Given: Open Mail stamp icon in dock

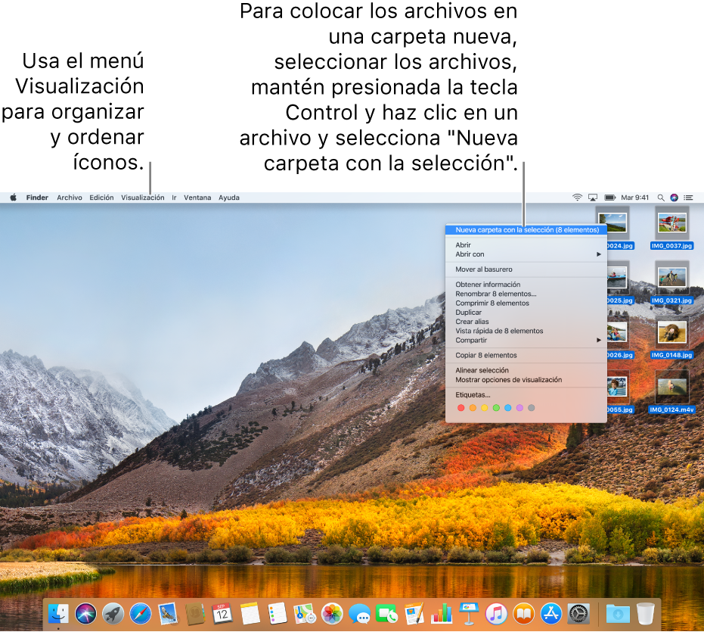Looking at the screenshot, I should pos(168,614).
